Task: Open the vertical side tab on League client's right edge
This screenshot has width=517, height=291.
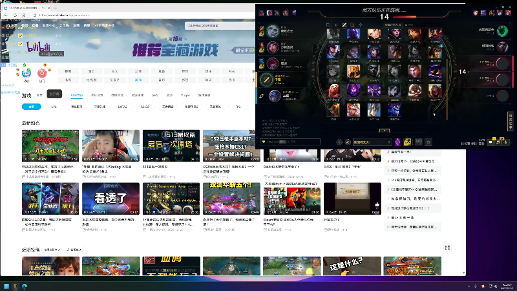Action: [x=511, y=122]
